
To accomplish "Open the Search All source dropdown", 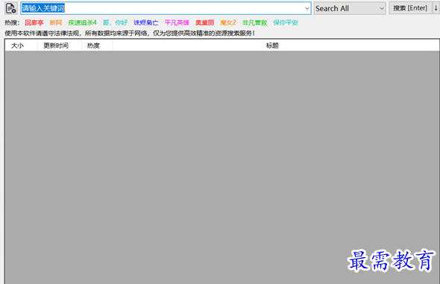I will click(350, 8).
